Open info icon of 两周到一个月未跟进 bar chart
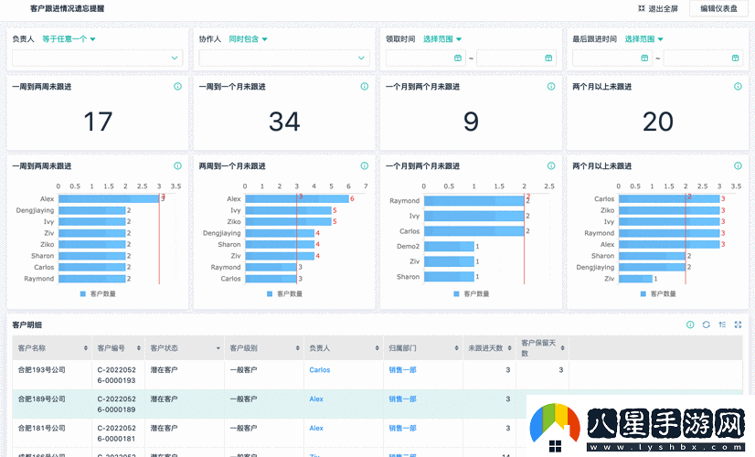The width and height of the screenshot is (755, 457). click(365, 165)
